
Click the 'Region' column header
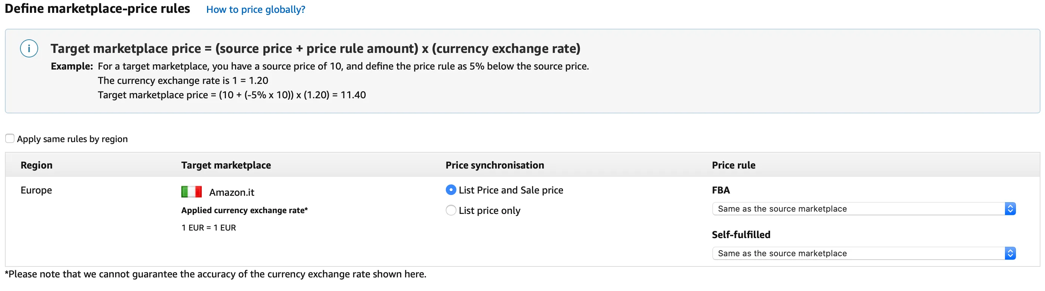pyautogui.click(x=37, y=165)
